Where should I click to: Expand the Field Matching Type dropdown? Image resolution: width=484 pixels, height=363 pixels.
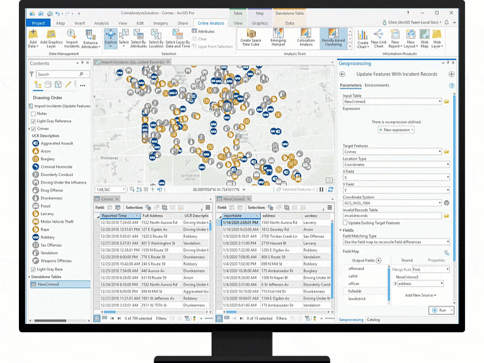[x=447, y=242]
